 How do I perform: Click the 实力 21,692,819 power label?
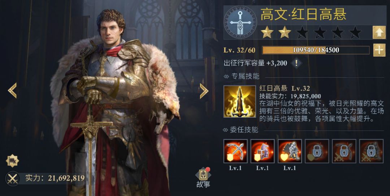[x=55, y=178]
